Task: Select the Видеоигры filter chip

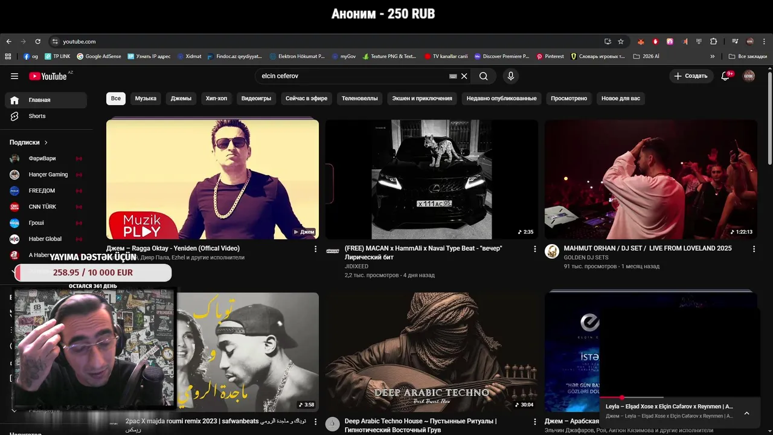Action: click(x=256, y=98)
